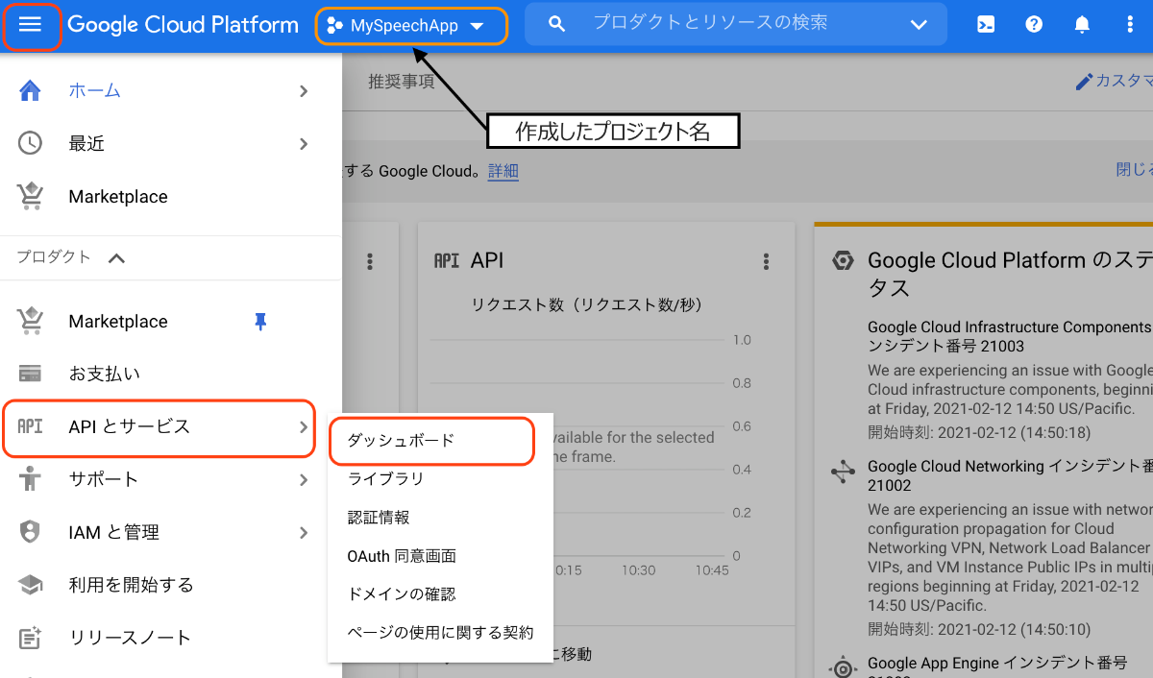This screenshot has width=1153, height=678.
Task: Click the ホーム house icon
Action: (31, 91)
